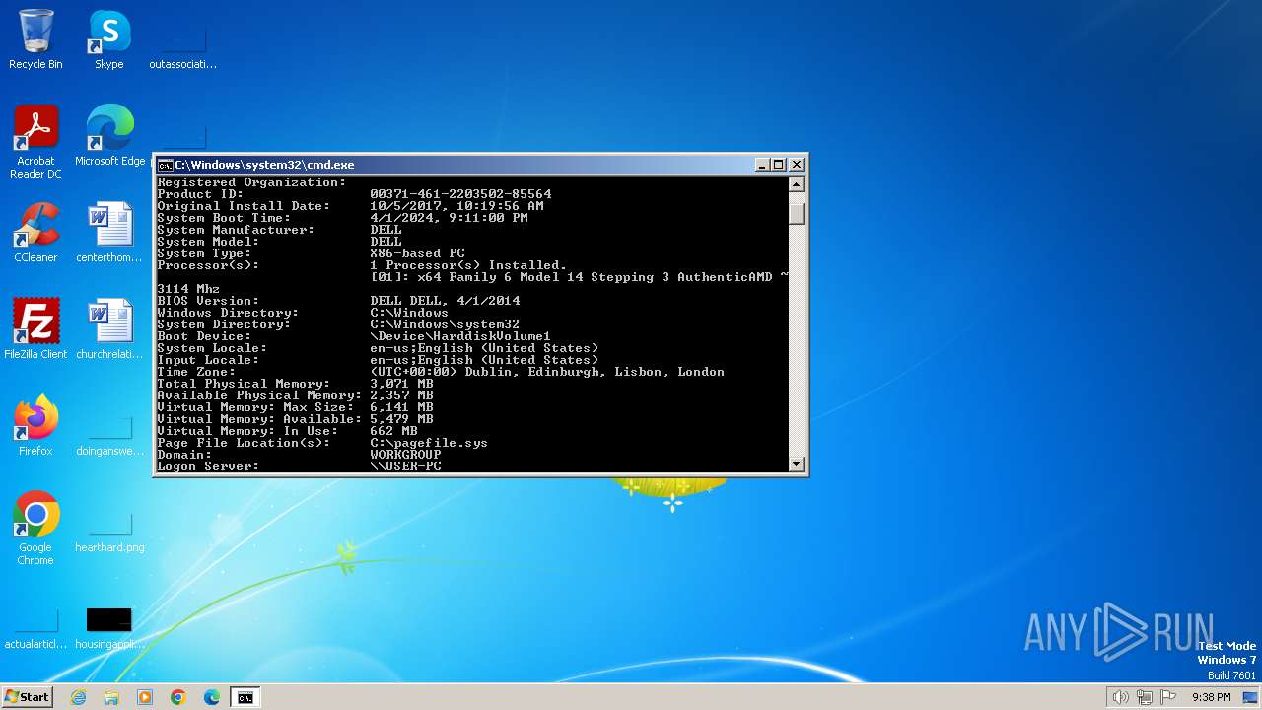Open Acrobat Reader DC shortcut
Viewport: 1262px width, 710px height.
point(35,142)
